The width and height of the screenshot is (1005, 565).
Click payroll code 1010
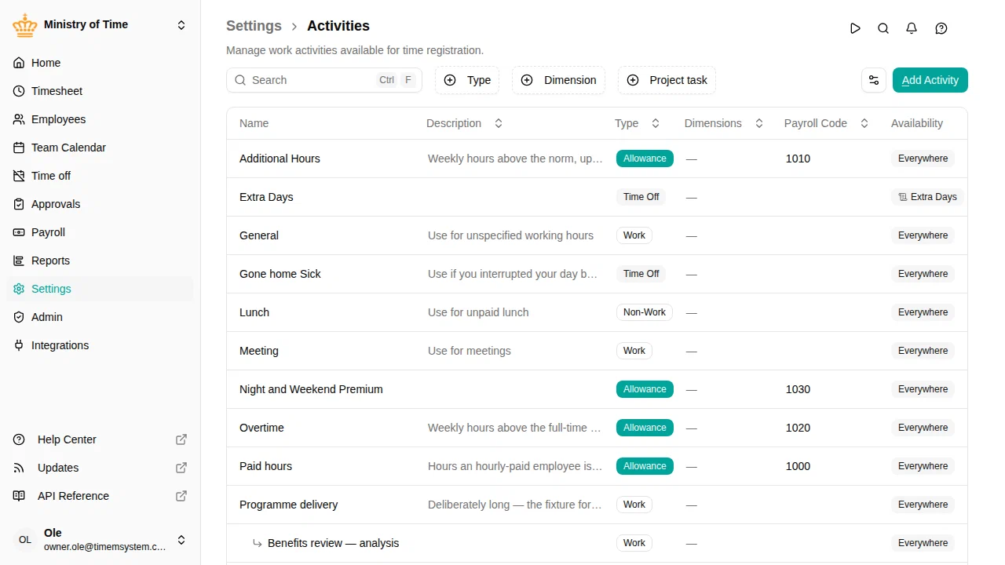(x=798, y=159)
